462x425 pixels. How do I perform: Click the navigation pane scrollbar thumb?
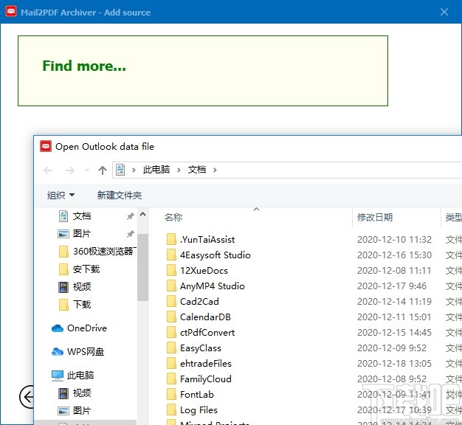tap(142, 267)
